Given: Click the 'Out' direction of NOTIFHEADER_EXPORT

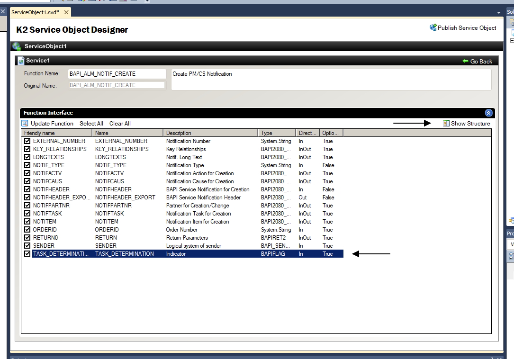Looking at the screenshot, I should click(x=303, y=197).
